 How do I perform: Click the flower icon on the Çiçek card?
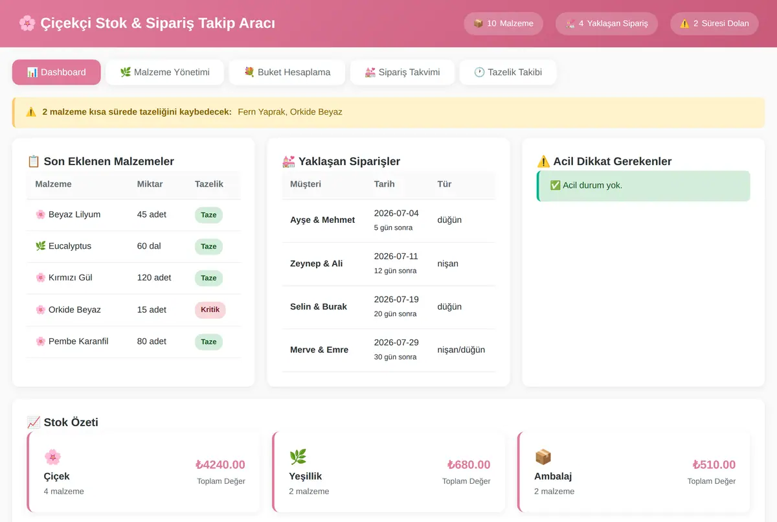[52, 457]
